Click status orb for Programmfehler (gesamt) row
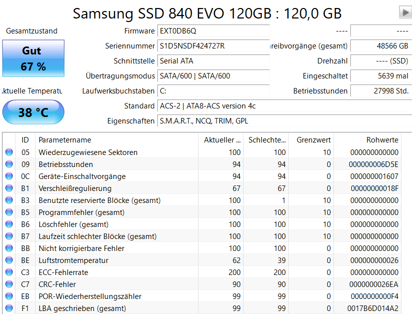412x314 pixels. click(9, 212)
